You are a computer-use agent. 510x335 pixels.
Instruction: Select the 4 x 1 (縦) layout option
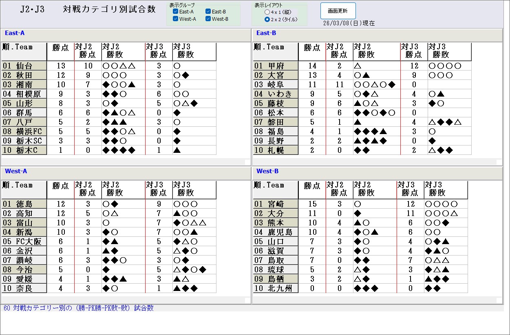(x=267, y=12)
